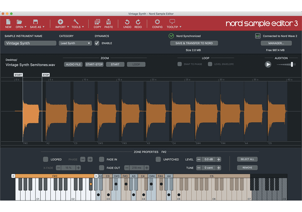Click the Vintage Synth Semitones.wav filename
302x212 pixels.
point(30,65)
